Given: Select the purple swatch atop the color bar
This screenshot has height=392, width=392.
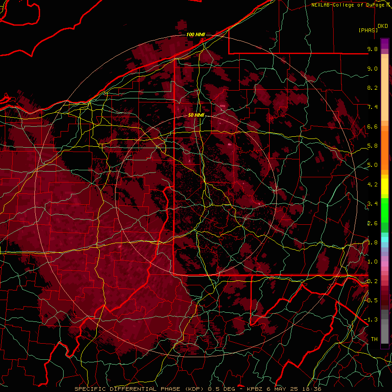Looking at the screenshot, I should point(385,44).
